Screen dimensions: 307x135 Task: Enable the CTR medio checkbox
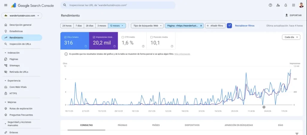[x=123, y=37]
